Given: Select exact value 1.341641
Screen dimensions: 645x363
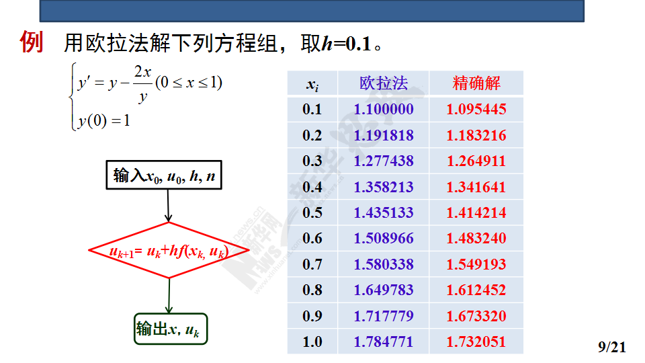Looking at the screenshot, I should [476, 188].
